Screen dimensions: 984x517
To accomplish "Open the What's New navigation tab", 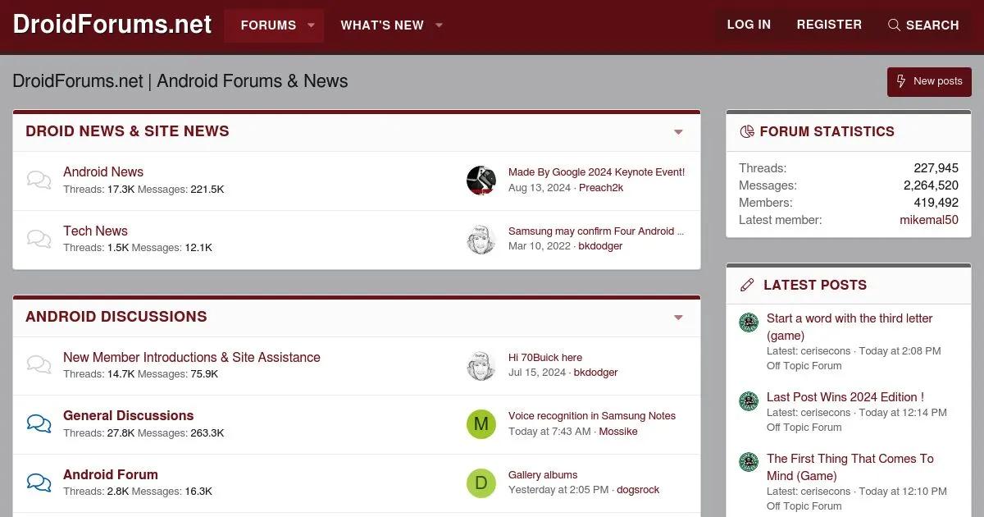I will [x=382, y=25].
